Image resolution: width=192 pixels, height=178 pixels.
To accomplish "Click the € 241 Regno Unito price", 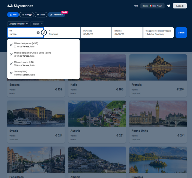I will click(181, 136).
